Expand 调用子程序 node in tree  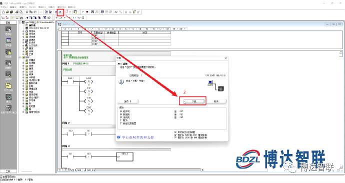click(x=23, y=112)
